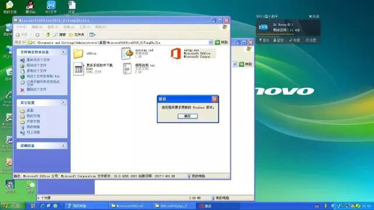Select the office folder icon
The image size is (374, 210).
tap(78, 53)
